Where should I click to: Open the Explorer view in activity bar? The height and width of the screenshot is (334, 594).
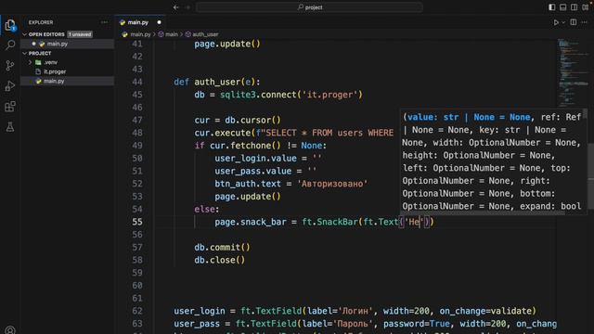[10, 25]
